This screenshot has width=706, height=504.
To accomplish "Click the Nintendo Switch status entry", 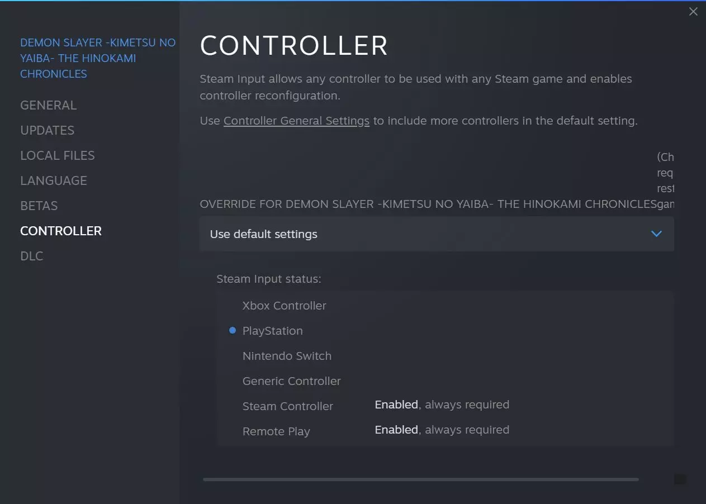I will coord(287,356).
